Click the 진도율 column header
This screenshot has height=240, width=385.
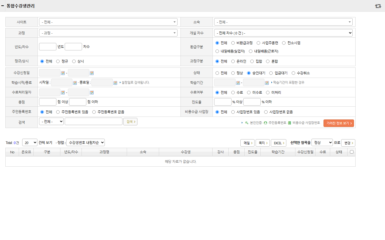pos(252,152)
